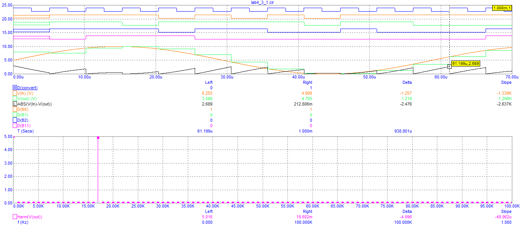Click the green color box of V(out) (V)
Screen dimensions: 520x228
pyautogui.click(x=15, y=99)
